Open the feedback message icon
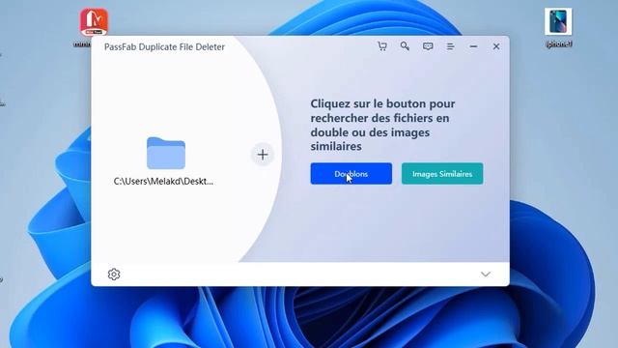The height and width of the screenshot is (348, 618). click(x=428, y=46)
